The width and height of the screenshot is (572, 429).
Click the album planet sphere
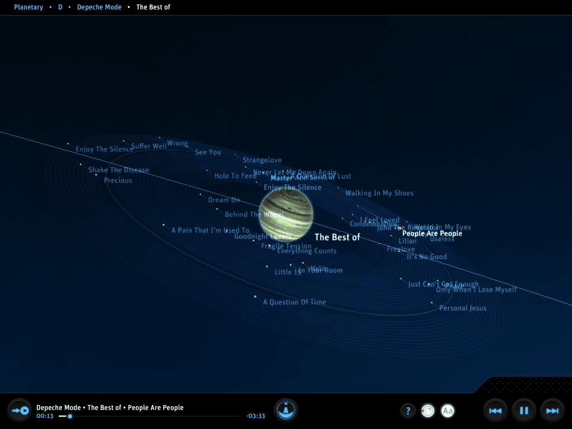pyautogui.click(x=286, y=214)
